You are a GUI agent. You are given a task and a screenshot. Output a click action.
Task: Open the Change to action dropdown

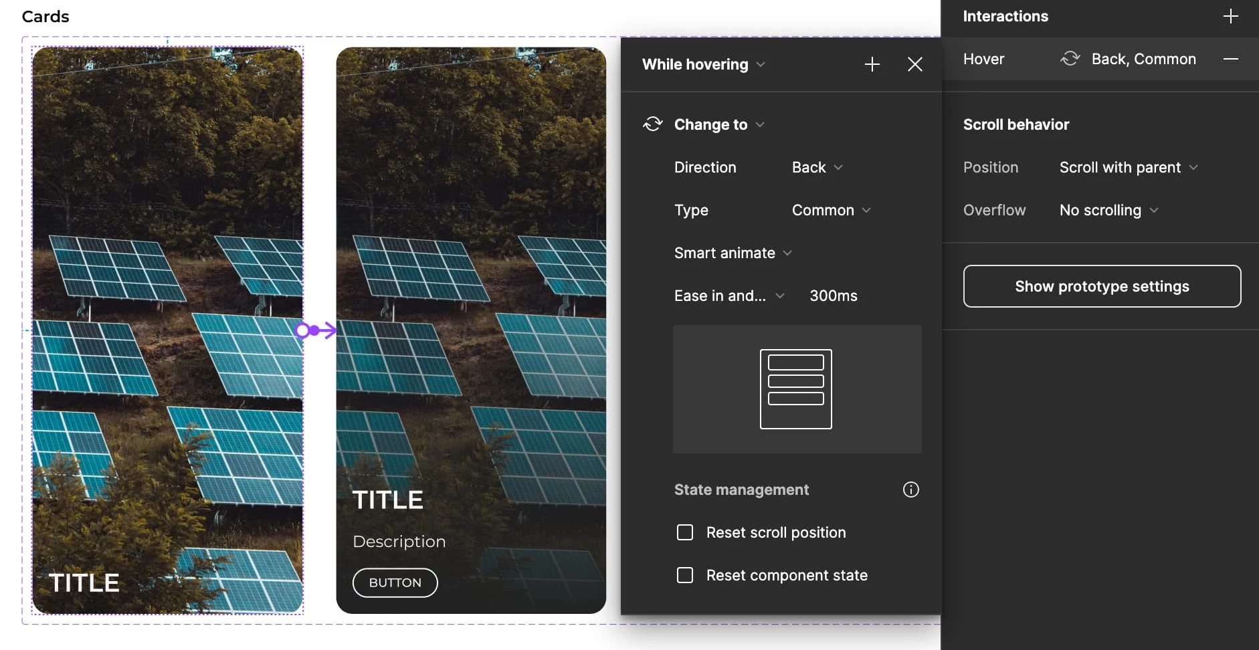[x=719, y=124]
